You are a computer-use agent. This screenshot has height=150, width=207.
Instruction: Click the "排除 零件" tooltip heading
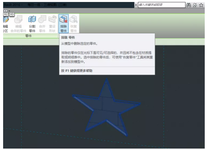click(x=68, y=37)
